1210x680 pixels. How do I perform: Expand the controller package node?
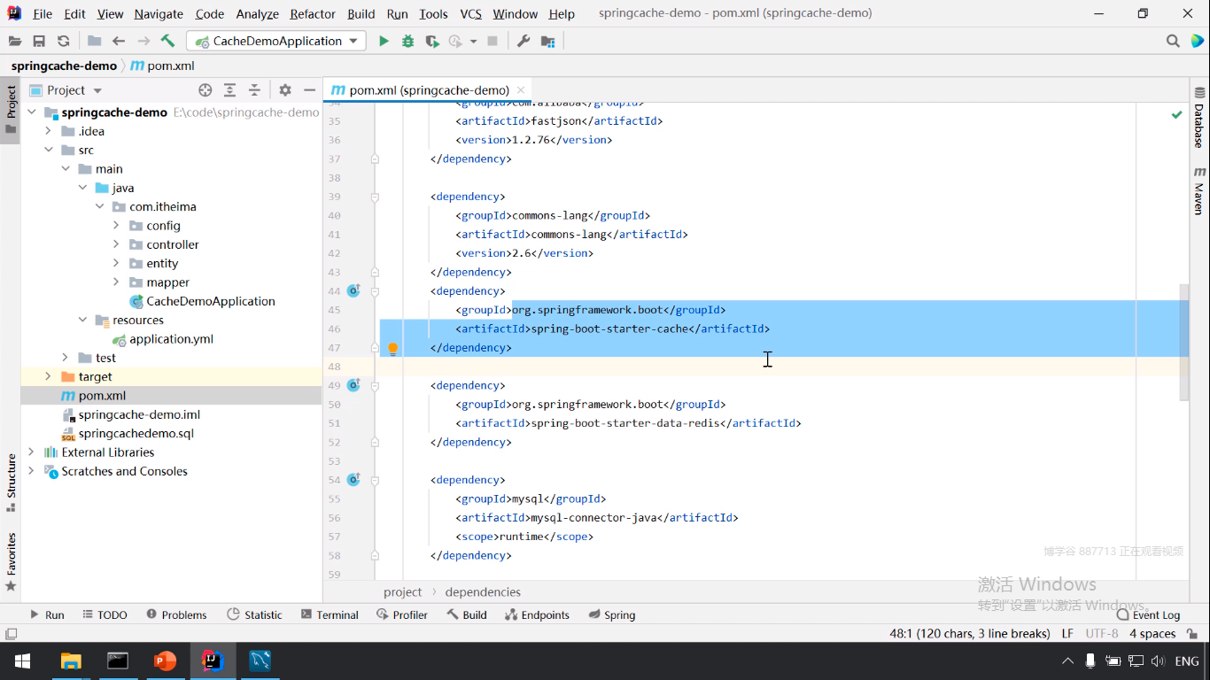click(116, 244)
